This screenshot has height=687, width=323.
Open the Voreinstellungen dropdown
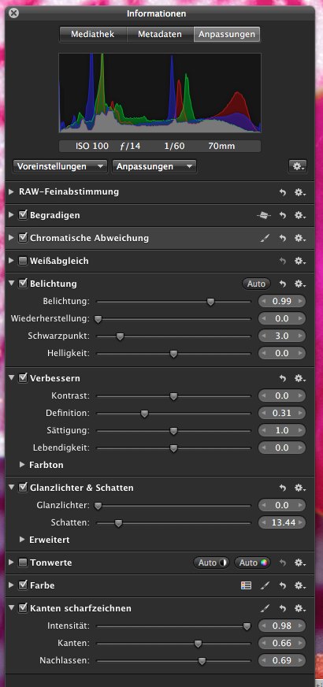coord(61,166)
